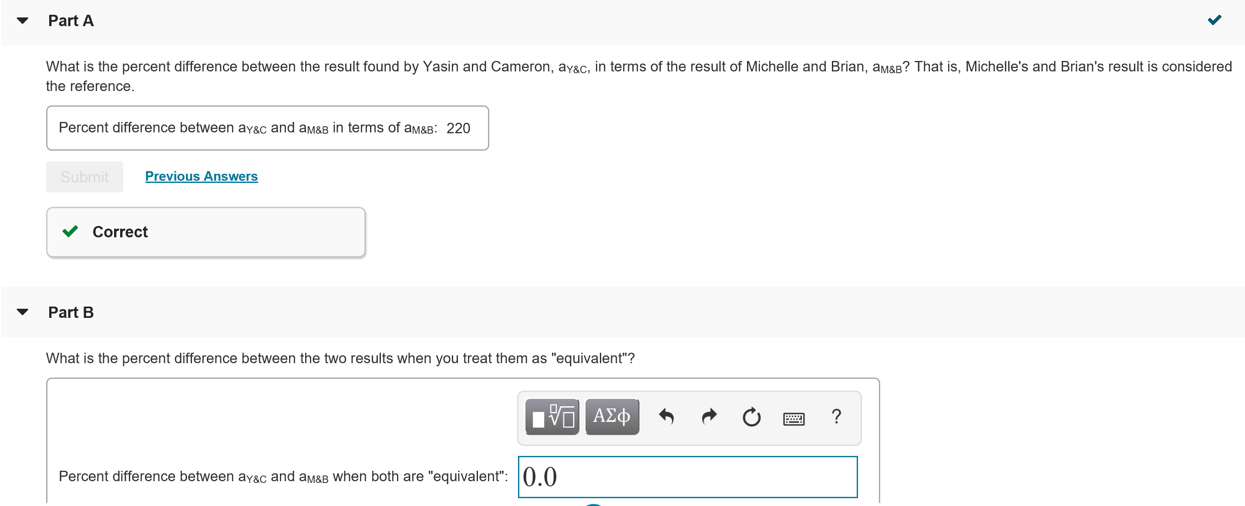
Task: Collapse Part A with its triangle
Action: (22, 21)
